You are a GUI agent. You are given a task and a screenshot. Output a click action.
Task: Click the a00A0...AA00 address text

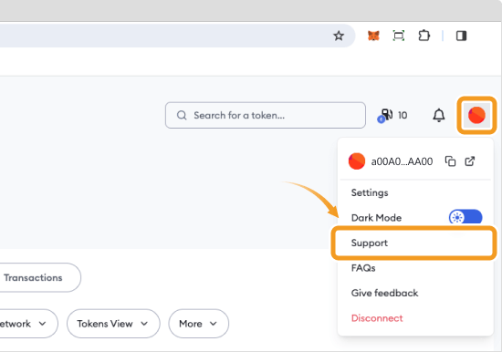point(402,161)
